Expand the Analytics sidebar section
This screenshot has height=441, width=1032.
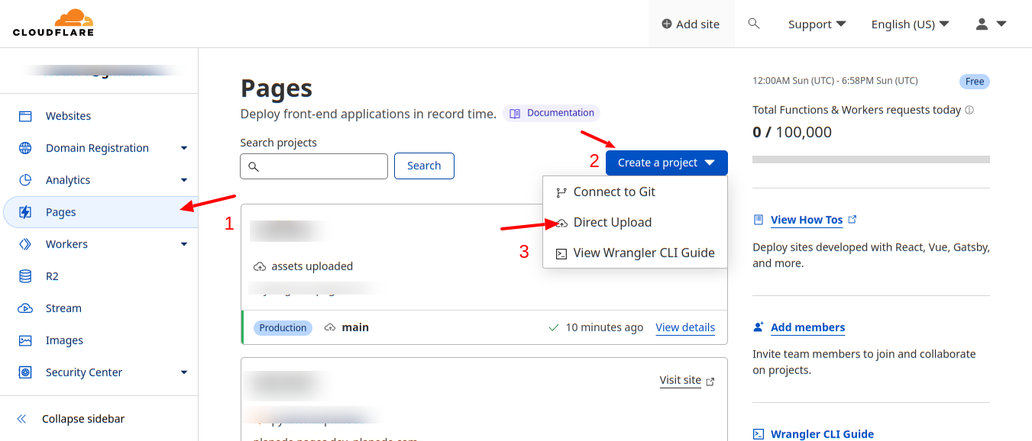click(184, 180)
